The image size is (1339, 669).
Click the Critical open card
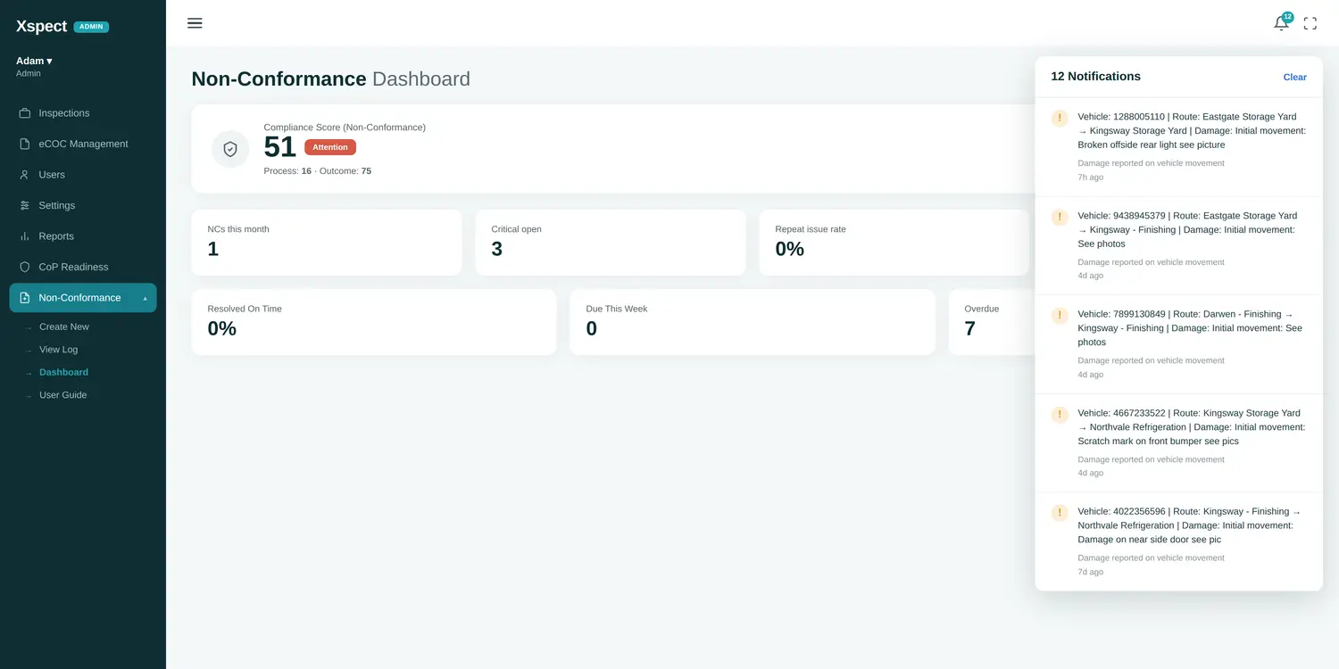(x=611, y=243)
